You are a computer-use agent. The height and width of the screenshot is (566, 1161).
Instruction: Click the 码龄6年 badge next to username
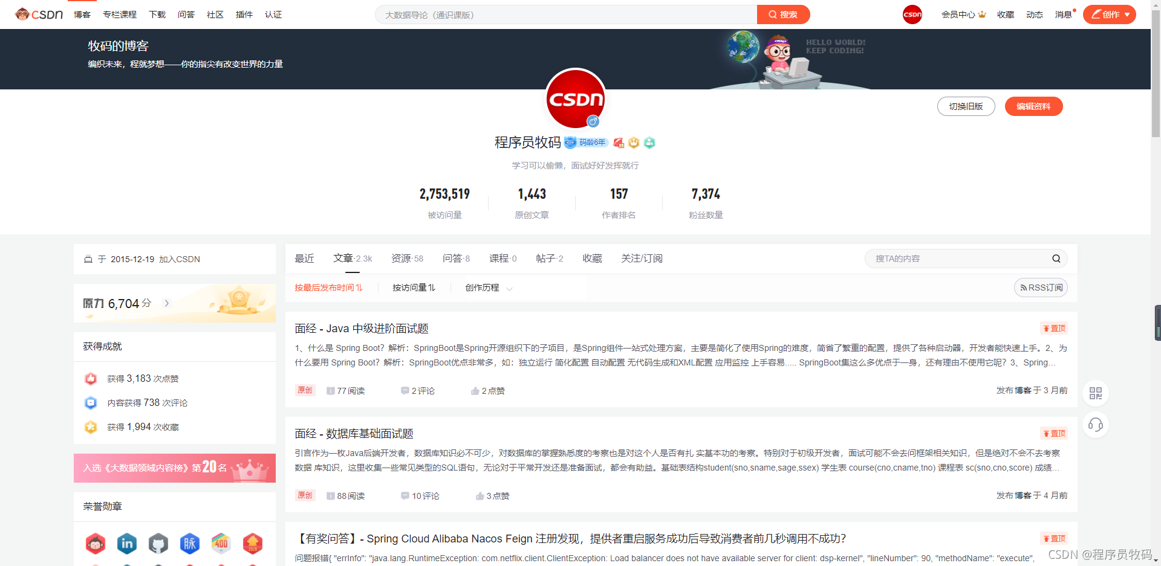(585, 143)
